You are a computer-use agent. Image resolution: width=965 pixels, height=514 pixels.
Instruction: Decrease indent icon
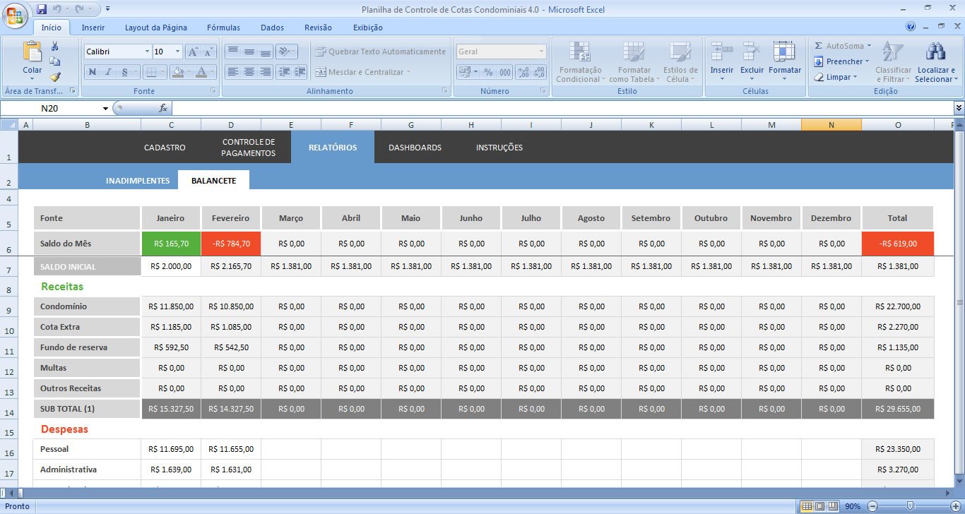(284, 72)
